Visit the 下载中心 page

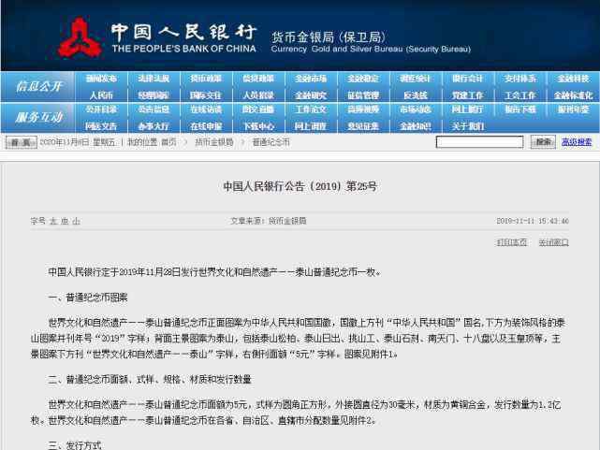(258, 126)
